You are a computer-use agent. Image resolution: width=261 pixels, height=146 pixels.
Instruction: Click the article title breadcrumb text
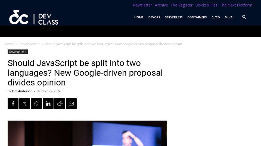pyautogui.click(x=113, y=44)
